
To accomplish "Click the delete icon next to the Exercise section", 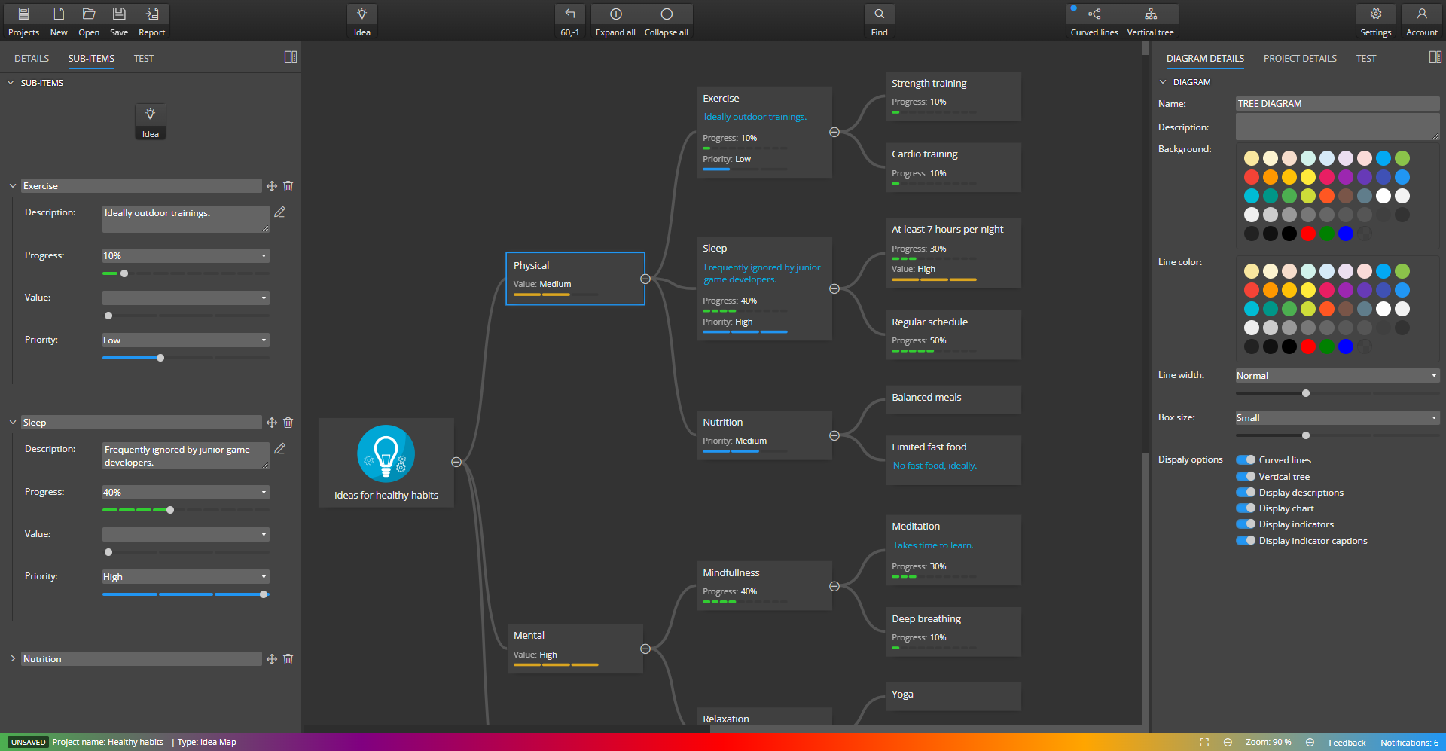I will click(288, 186).
